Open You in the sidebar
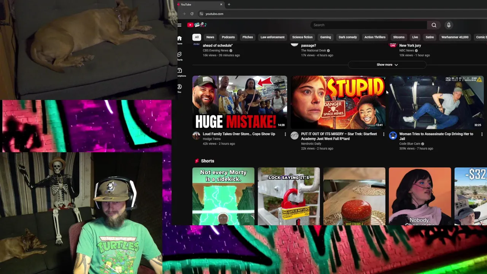Screen dimensions: 487x274 180,88
